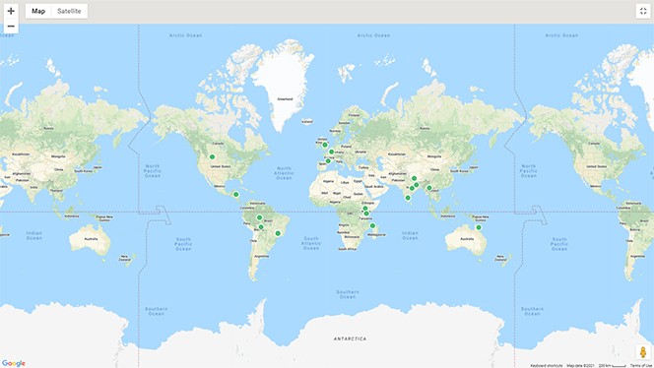Click the Google logo on the map
Image resolution: width=654 pixels, height=368 pixels.
coord(14,363)
